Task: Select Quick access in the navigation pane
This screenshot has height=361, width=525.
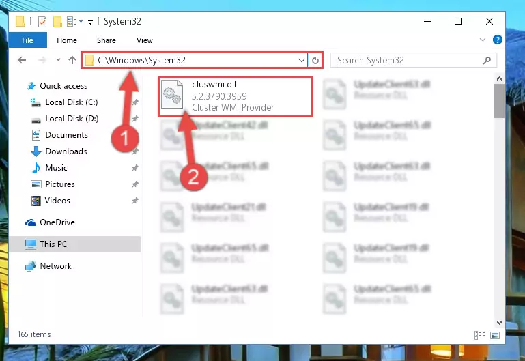Action: pos(63,86)
